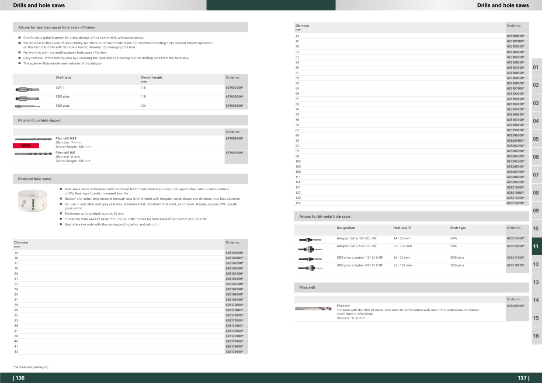Image resolution: width=542 pixels, height=383 pixels.
Task: Open chapter tab 02
Action: (536, 85)
